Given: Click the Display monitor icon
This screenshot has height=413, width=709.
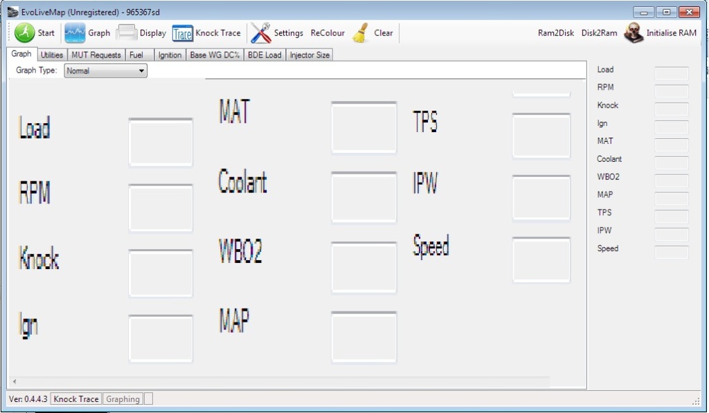Looking at the screenshot, I should point(127,33).
